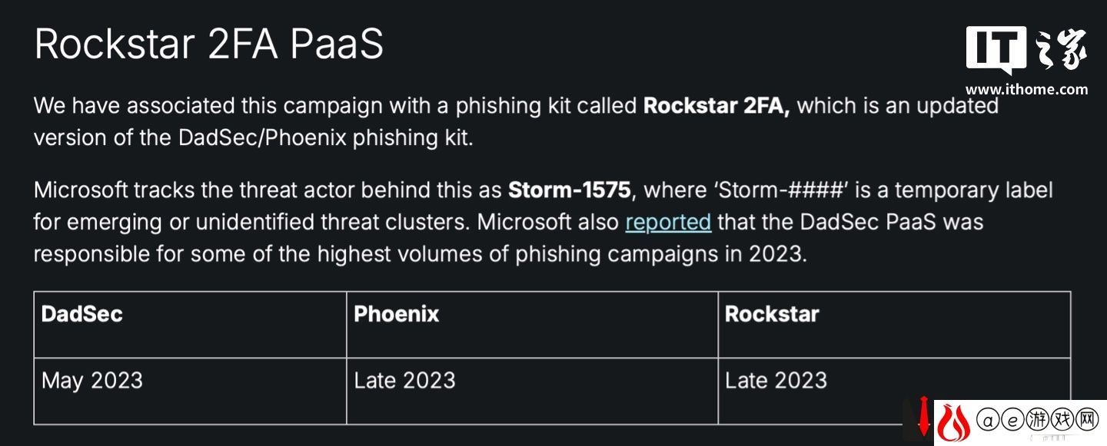This screenshot has width=1107, height=446.
Task: Click the circled 'e' character icon
Action: [x=1012, y=421]
